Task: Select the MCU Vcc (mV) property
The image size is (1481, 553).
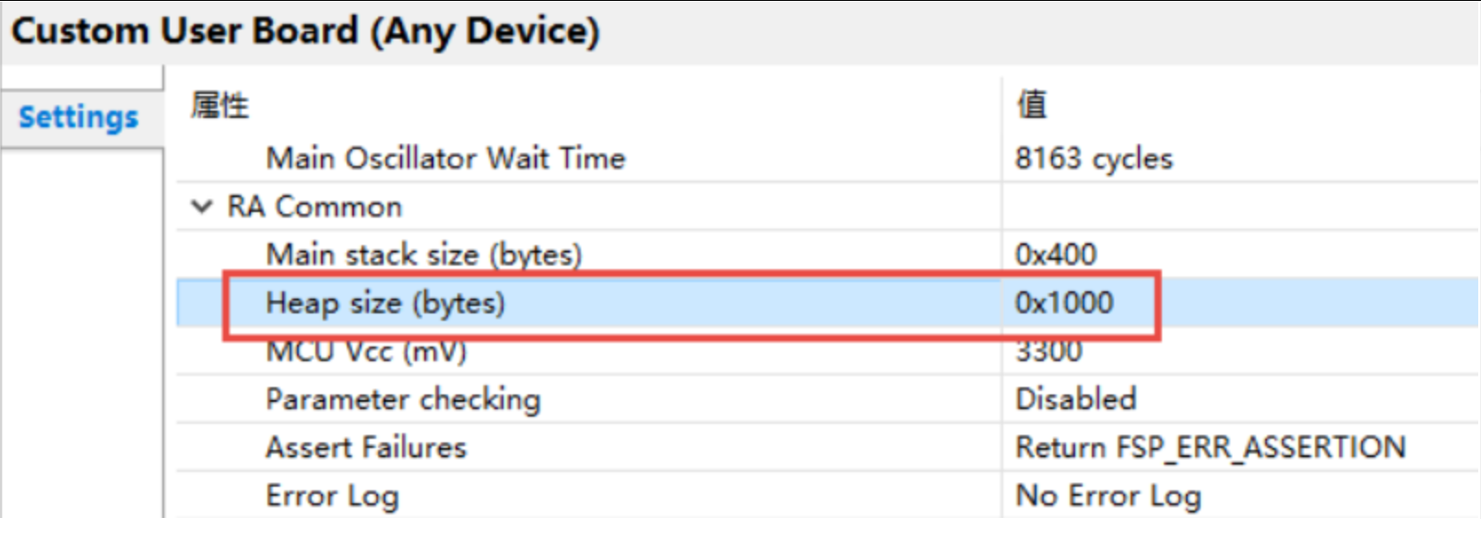Action: [366, 353]
